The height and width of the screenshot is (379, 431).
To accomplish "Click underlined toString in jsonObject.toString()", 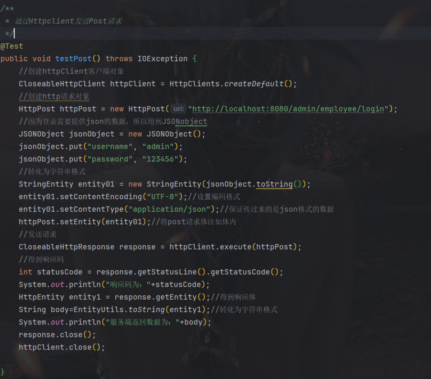I will [x=274, y=184].
